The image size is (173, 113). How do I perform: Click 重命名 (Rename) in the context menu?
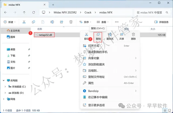click(x=110, y=37)
